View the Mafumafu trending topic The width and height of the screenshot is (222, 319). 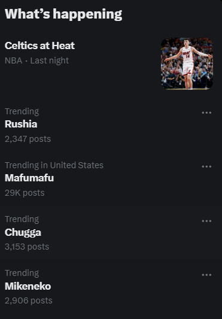point(29,178)
